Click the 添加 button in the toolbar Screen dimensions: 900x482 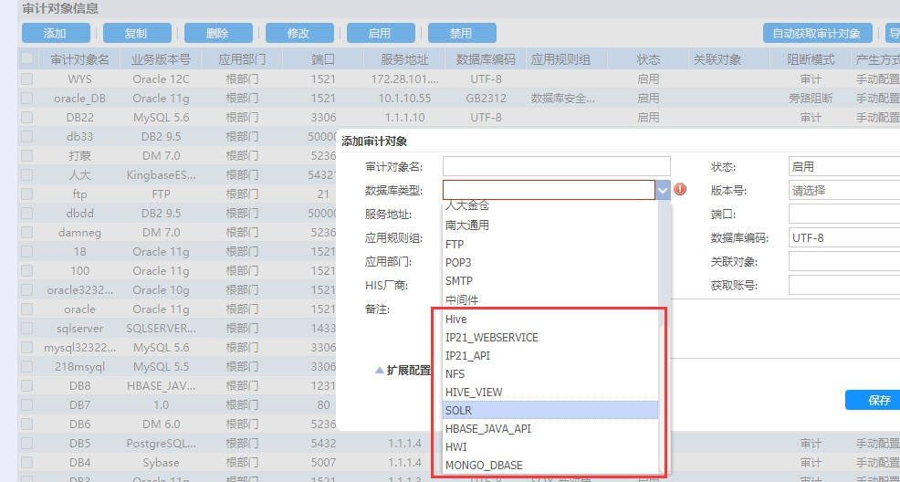point(56,34)
